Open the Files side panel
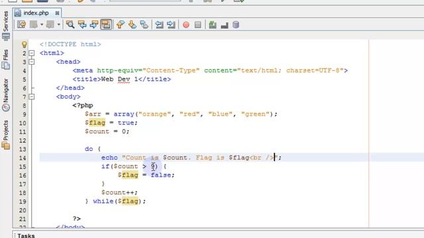Screen dimensions: 424x238 click(x=6, y=59)
